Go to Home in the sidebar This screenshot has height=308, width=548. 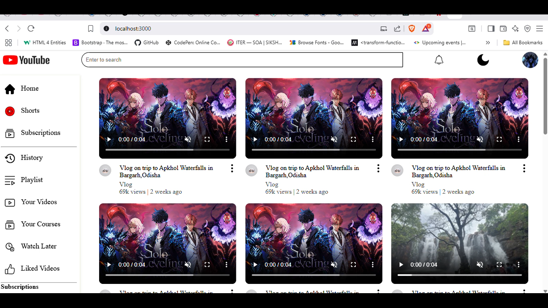(x=22, y=89)
